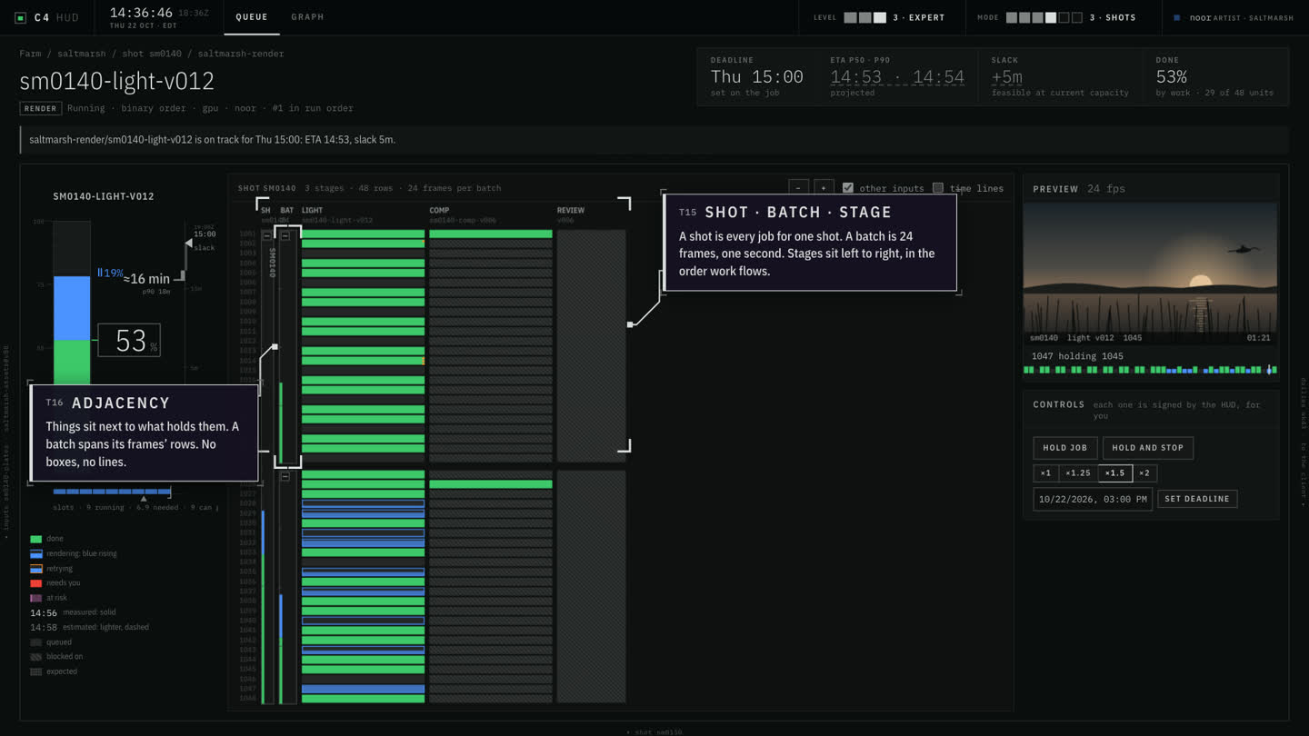Click the 'rendering: blue rising' legend swatch
This screenshot has height=736, width=1309.
(x=36, y=553)
